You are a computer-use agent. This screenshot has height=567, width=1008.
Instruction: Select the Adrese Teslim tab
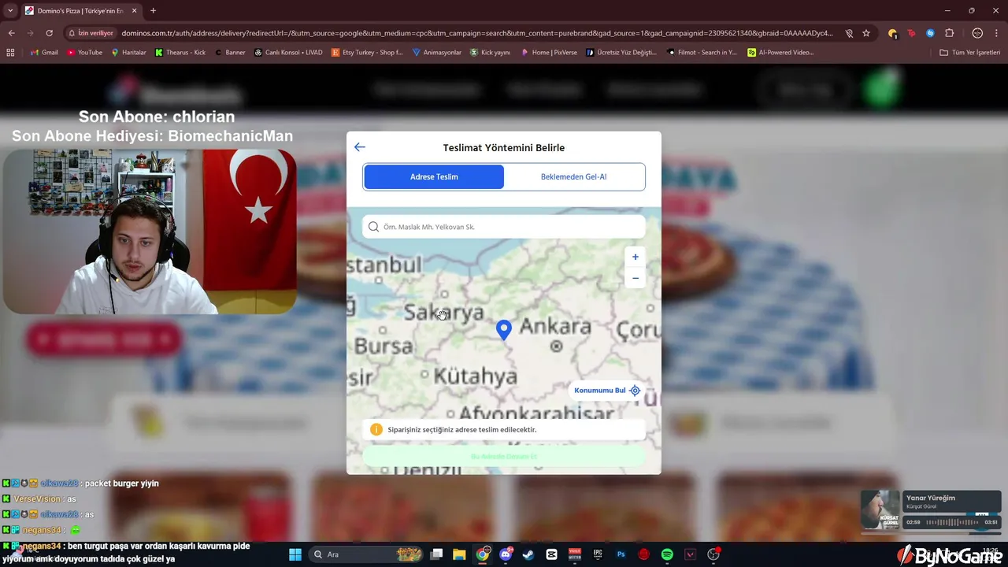point(434,176)
